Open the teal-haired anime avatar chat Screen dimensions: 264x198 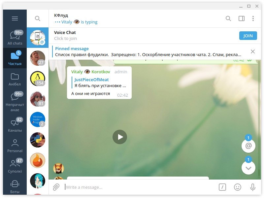click(x=38, y=181)
